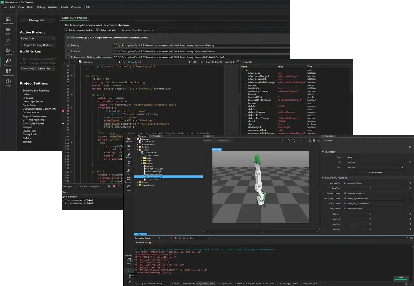The height and width of the screenshot is (286, 414).
Task: Click the breakpoint marker on line 92
Action: click(x=63, y=111)
